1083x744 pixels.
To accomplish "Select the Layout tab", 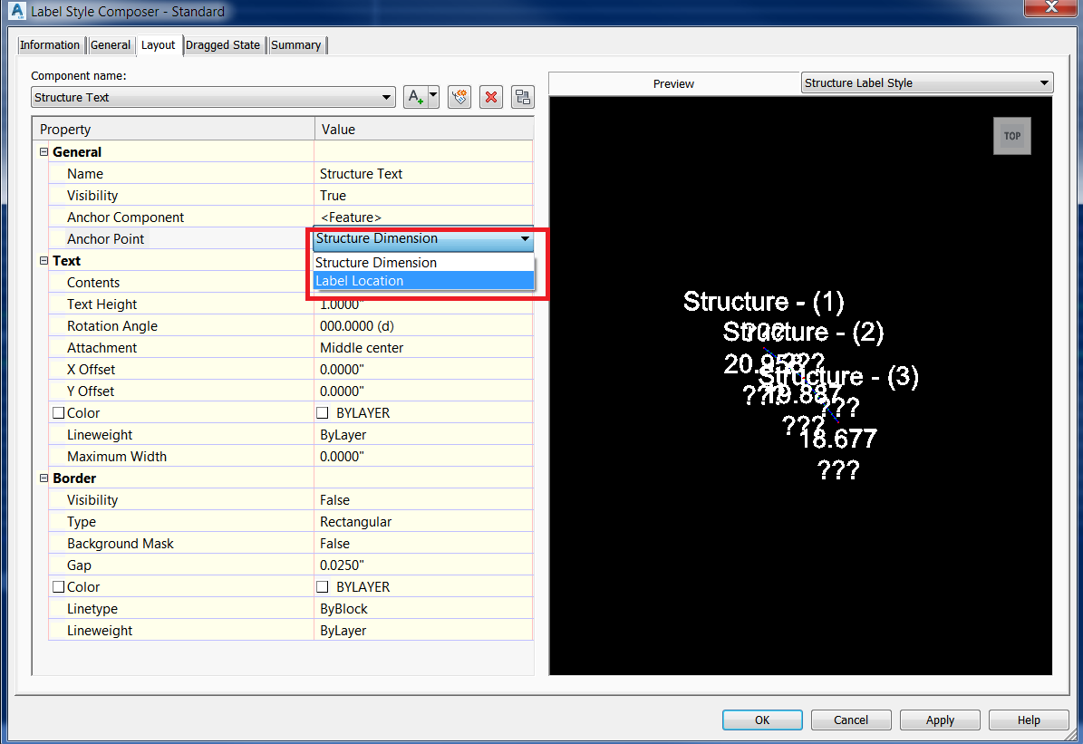I will pyautogui.click(x=159, y=45).
